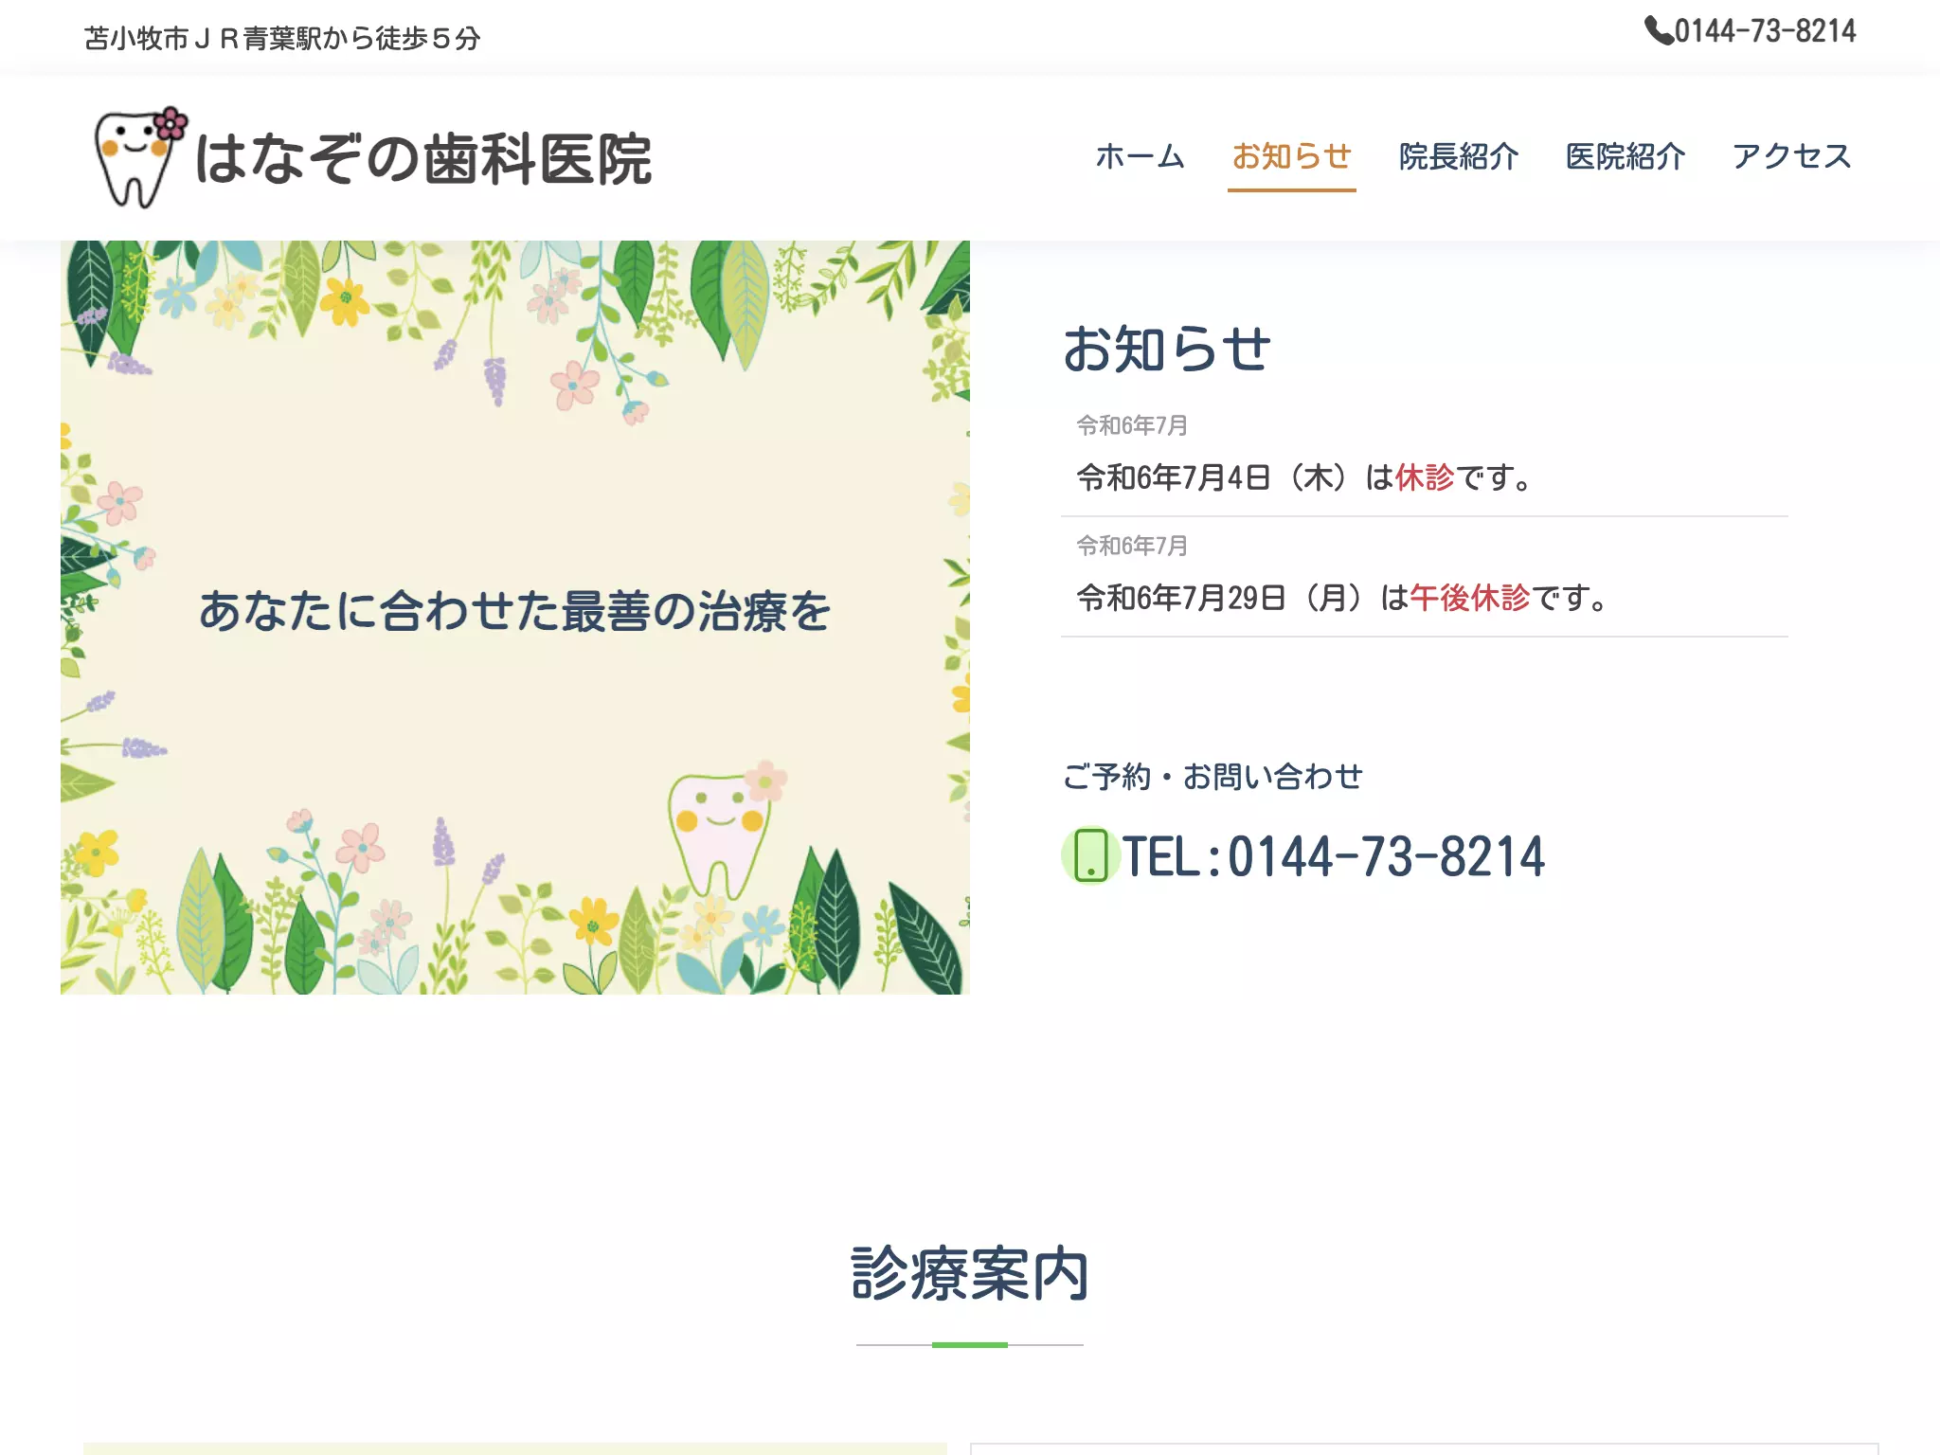
Task: Open the 7月29日（月）午後休診 notice
Action: pos(1342,598)
